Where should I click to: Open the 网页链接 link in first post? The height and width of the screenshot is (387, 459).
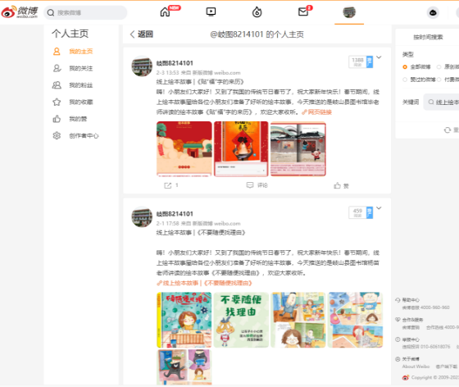pyautogui.click(x=316, y=112)
